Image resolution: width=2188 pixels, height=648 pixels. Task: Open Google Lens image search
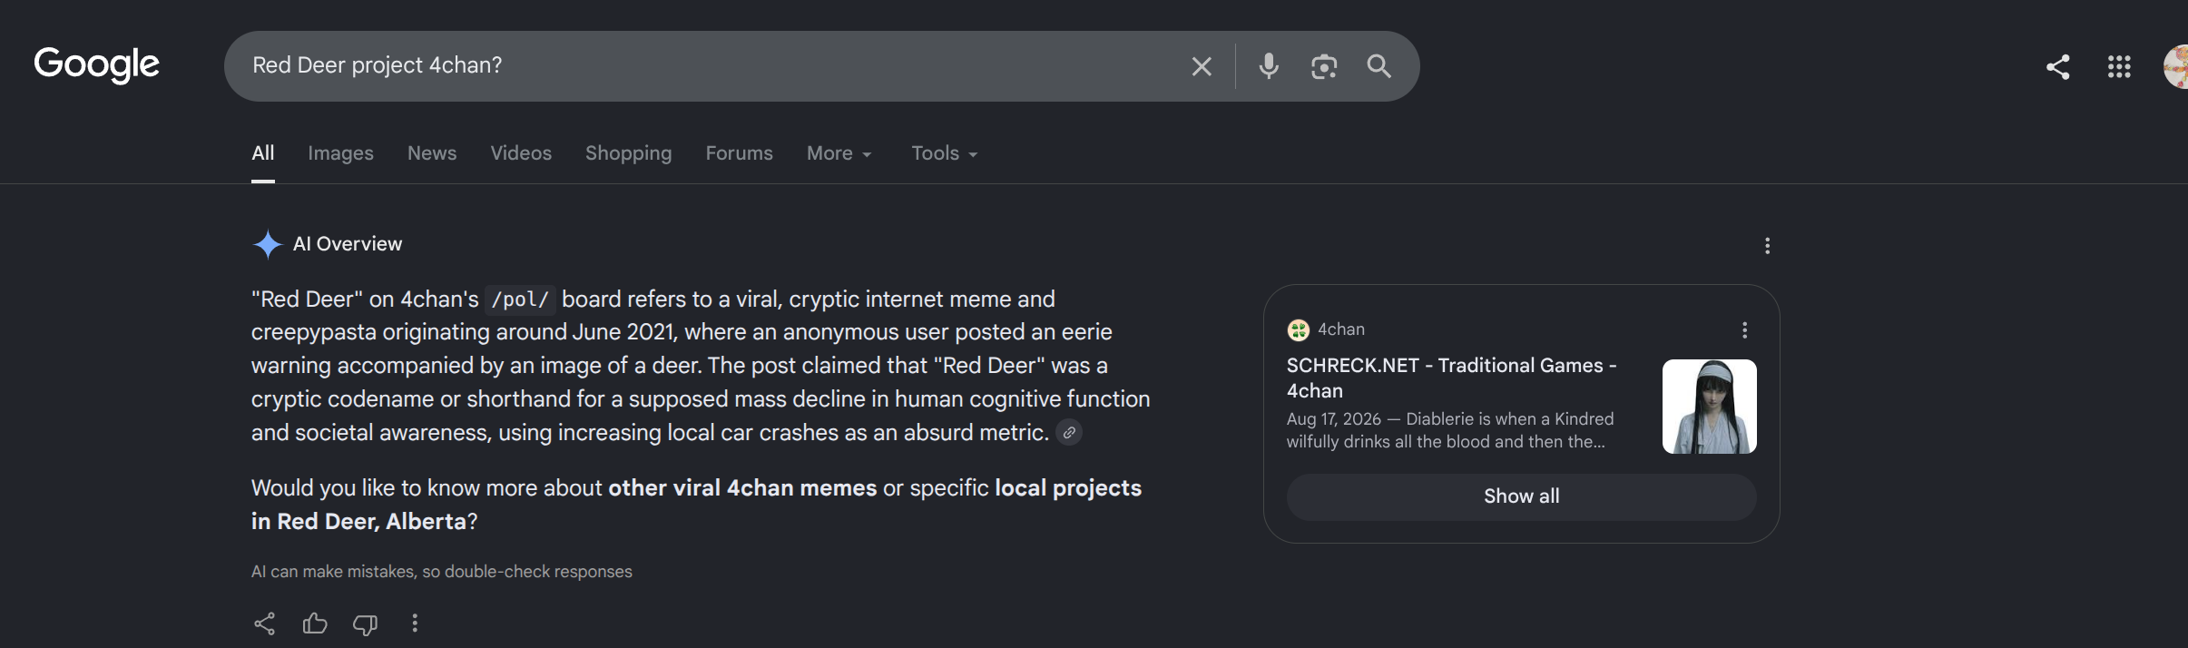(x=1324, y=66)
